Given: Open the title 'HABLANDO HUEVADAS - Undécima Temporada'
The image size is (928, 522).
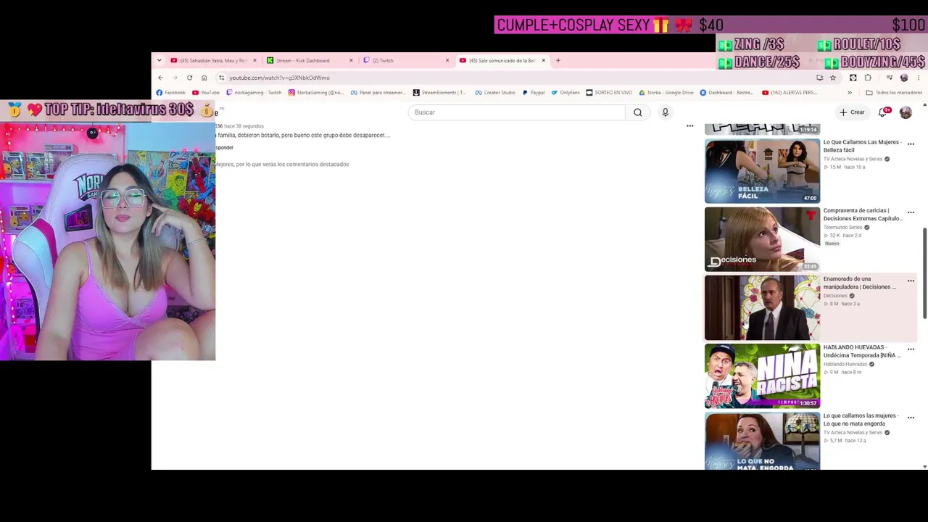Looking at the screenshot, I should click(862, 351).
